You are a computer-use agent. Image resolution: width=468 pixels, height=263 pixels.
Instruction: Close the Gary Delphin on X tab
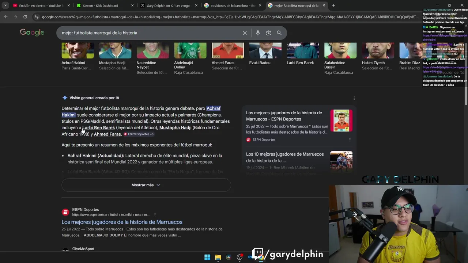(196, 5)
